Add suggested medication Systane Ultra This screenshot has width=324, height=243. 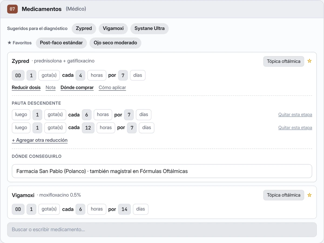tap(150, 29)
